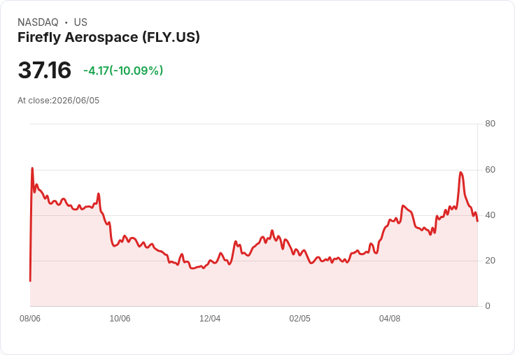Click the 10/06 x-axis date label
This screenshot has width=515, height=355.
(120, 319)
